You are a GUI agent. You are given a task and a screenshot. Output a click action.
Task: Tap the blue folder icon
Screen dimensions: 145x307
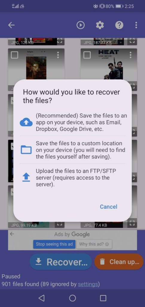(26, 150)
